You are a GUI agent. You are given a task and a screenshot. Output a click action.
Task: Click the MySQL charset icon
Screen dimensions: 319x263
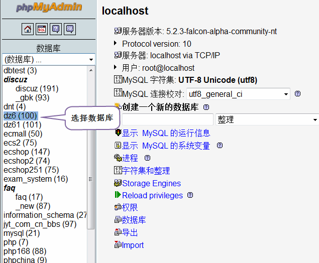118,79
